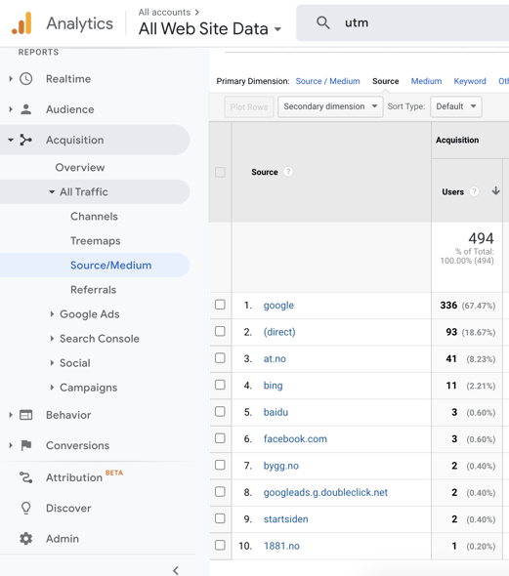Click the search magnifier icon

pyautogui.click(x=323, y=22)
